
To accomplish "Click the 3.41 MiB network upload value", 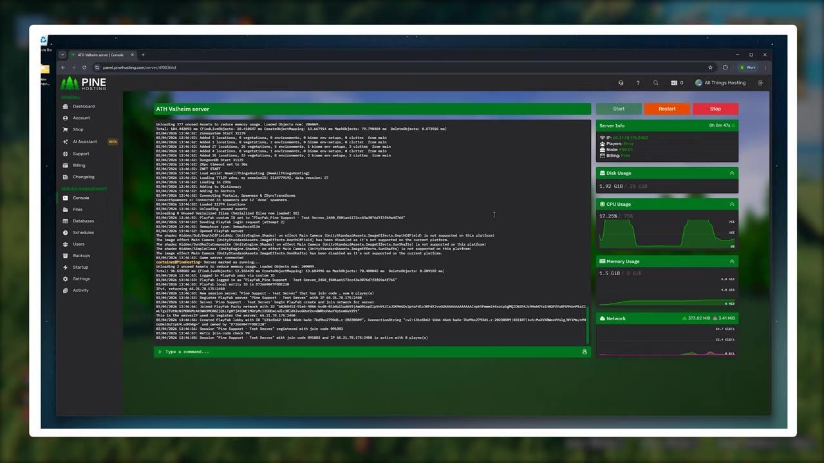I will tap(726, 318).
